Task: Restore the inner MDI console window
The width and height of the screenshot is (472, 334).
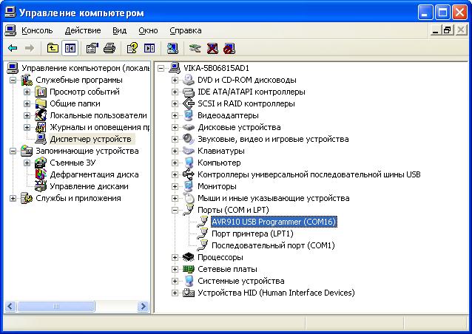Action: (448, 30)
